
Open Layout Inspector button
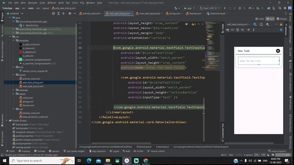(x=277, y=151)
